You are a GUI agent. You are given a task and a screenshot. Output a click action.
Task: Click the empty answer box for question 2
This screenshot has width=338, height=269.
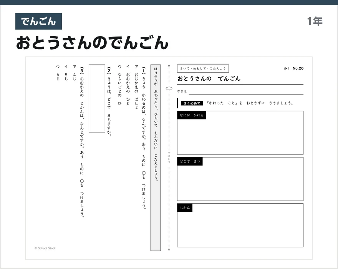pos(97,98)
